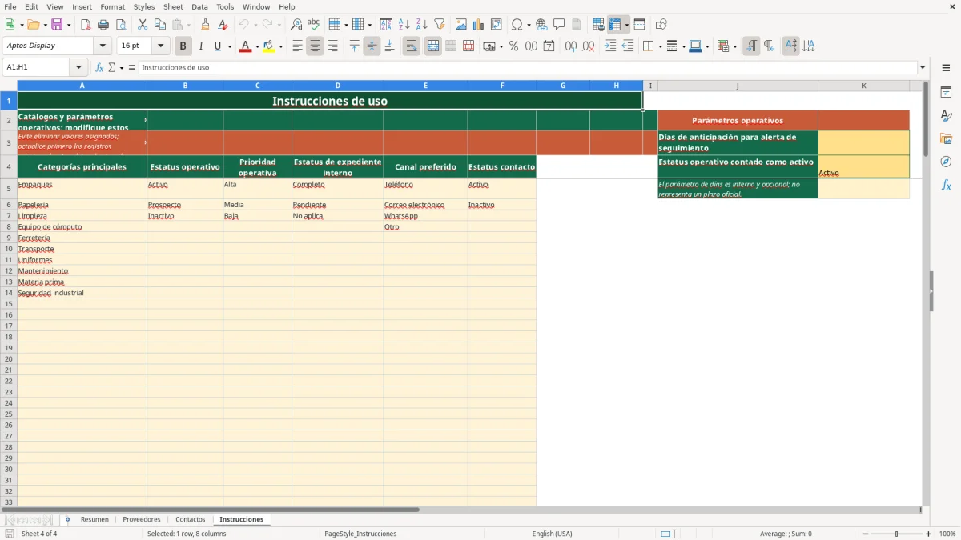Open the Data menu

click(199, 6)
